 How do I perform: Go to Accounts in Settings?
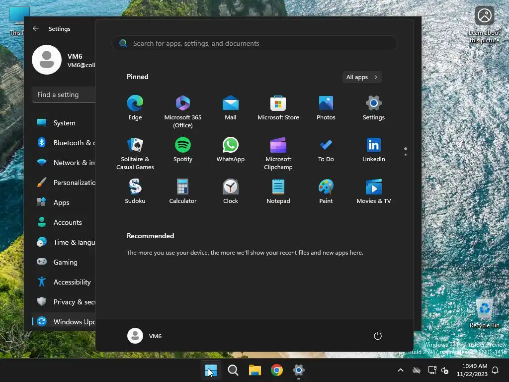pos(64,222)
